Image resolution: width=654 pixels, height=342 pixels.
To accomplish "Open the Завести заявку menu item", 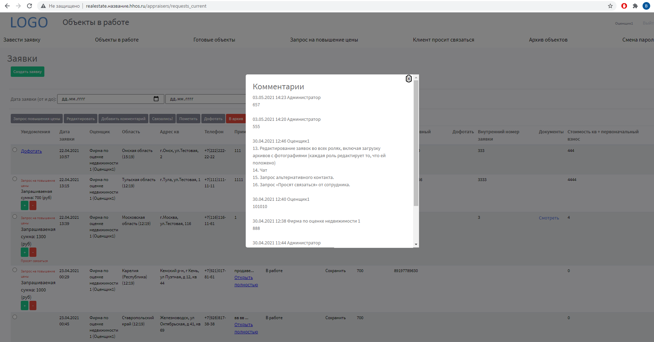I will point(22,40).
